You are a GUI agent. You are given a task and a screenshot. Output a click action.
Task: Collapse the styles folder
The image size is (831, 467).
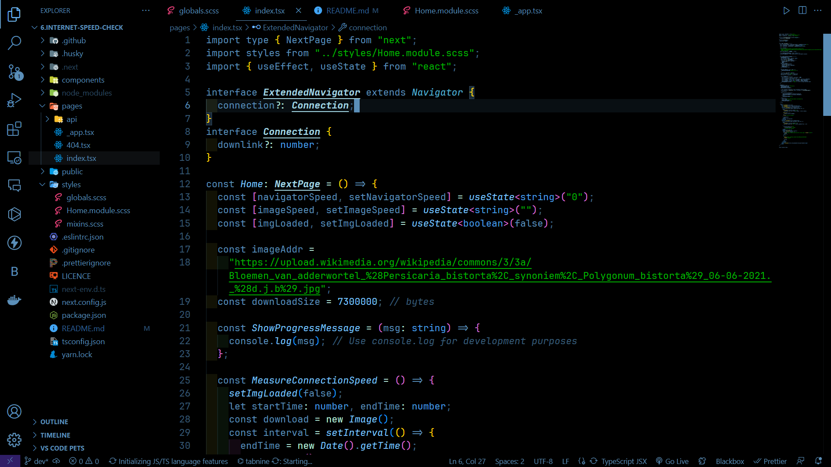tap(71, 185)
